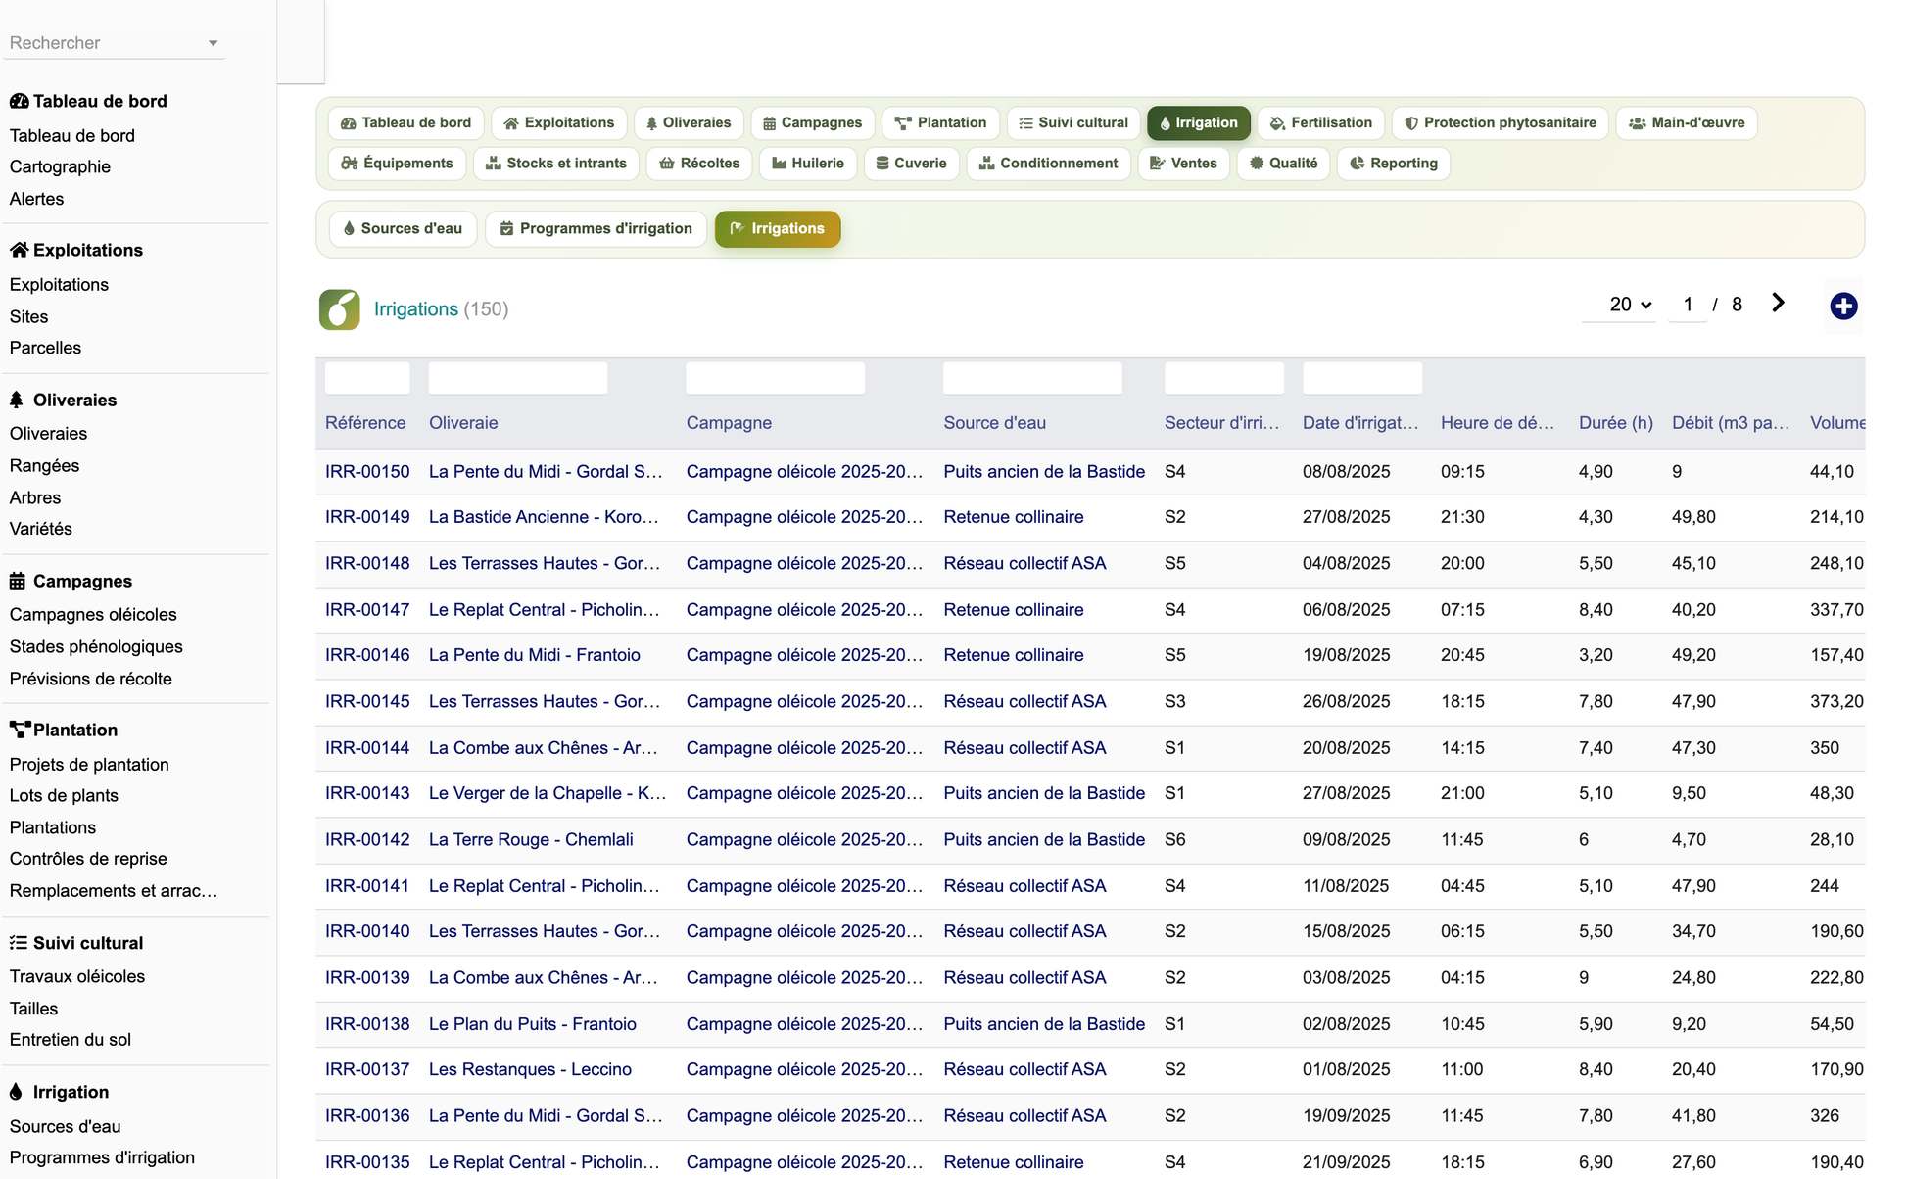Select the Irrigations sub-tab
The height and width of the screenshot is (1179, 1906).
click(778, 228)
